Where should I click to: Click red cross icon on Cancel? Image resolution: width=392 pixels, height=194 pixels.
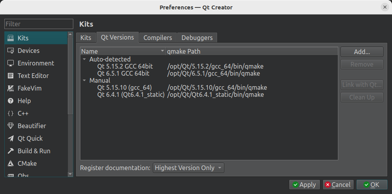(328, 185)
